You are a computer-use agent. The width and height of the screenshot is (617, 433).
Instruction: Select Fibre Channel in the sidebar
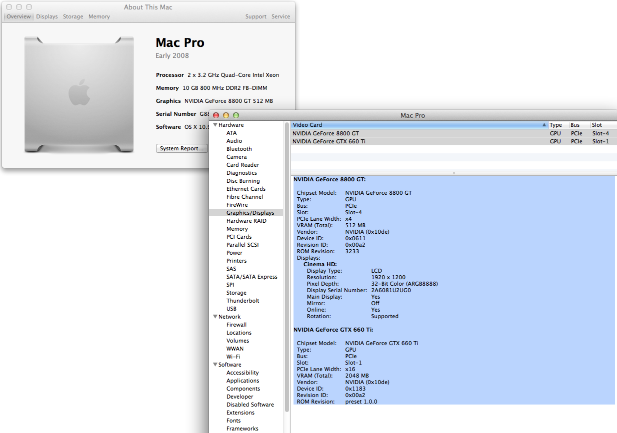pyautogui.click(x=244, y=197)
